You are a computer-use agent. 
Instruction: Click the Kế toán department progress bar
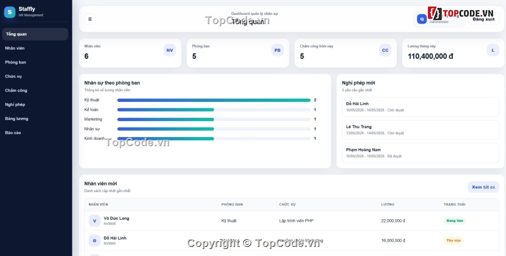pos(214,110)
